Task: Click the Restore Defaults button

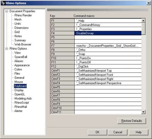Action: (x=132, y=121)
